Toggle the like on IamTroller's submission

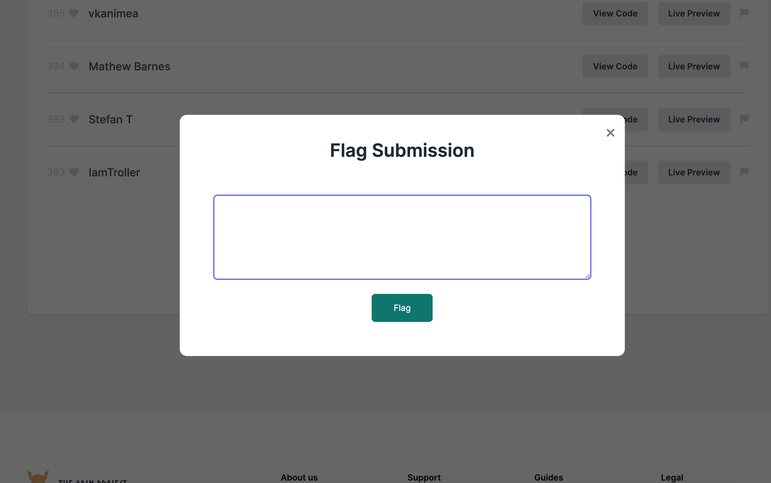click(74, 172)
